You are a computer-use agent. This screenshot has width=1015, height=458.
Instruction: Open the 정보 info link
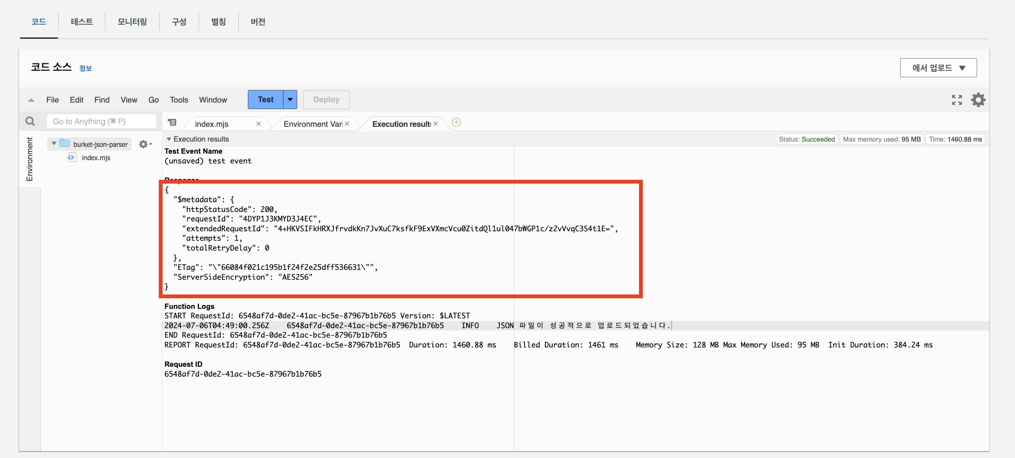click(86, 69)
